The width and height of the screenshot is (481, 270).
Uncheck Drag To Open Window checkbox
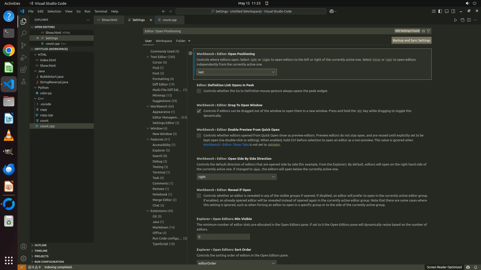(199, 111)
